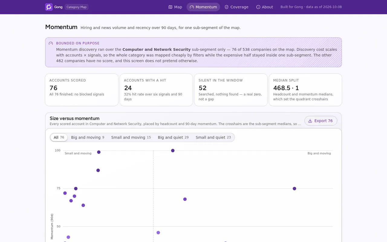Click 'Searched, nothing found' description text
This screenshot has width=387, height=242.
(x=230, y=97)
